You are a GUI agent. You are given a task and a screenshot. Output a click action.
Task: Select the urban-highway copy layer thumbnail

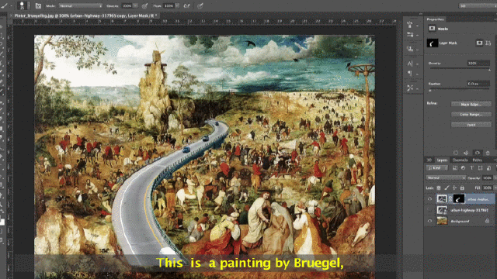tap(442, 198)
